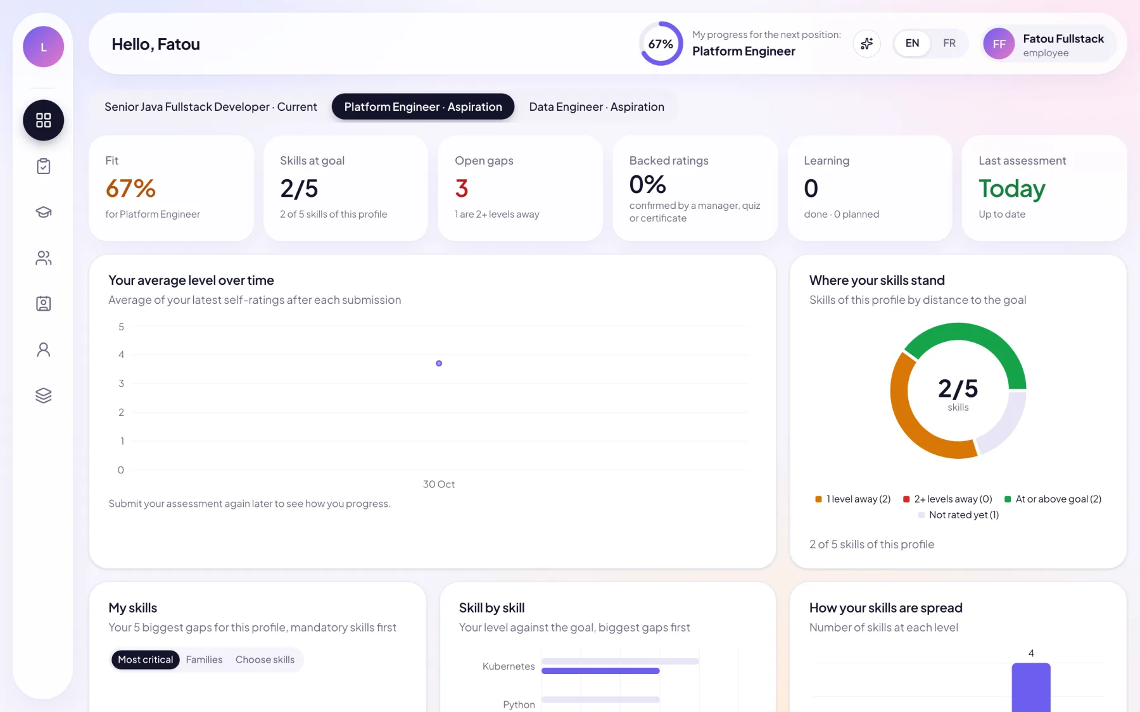
Task: Click the orange 1 level away legend swatch
Action: click(x=818, y=499)
